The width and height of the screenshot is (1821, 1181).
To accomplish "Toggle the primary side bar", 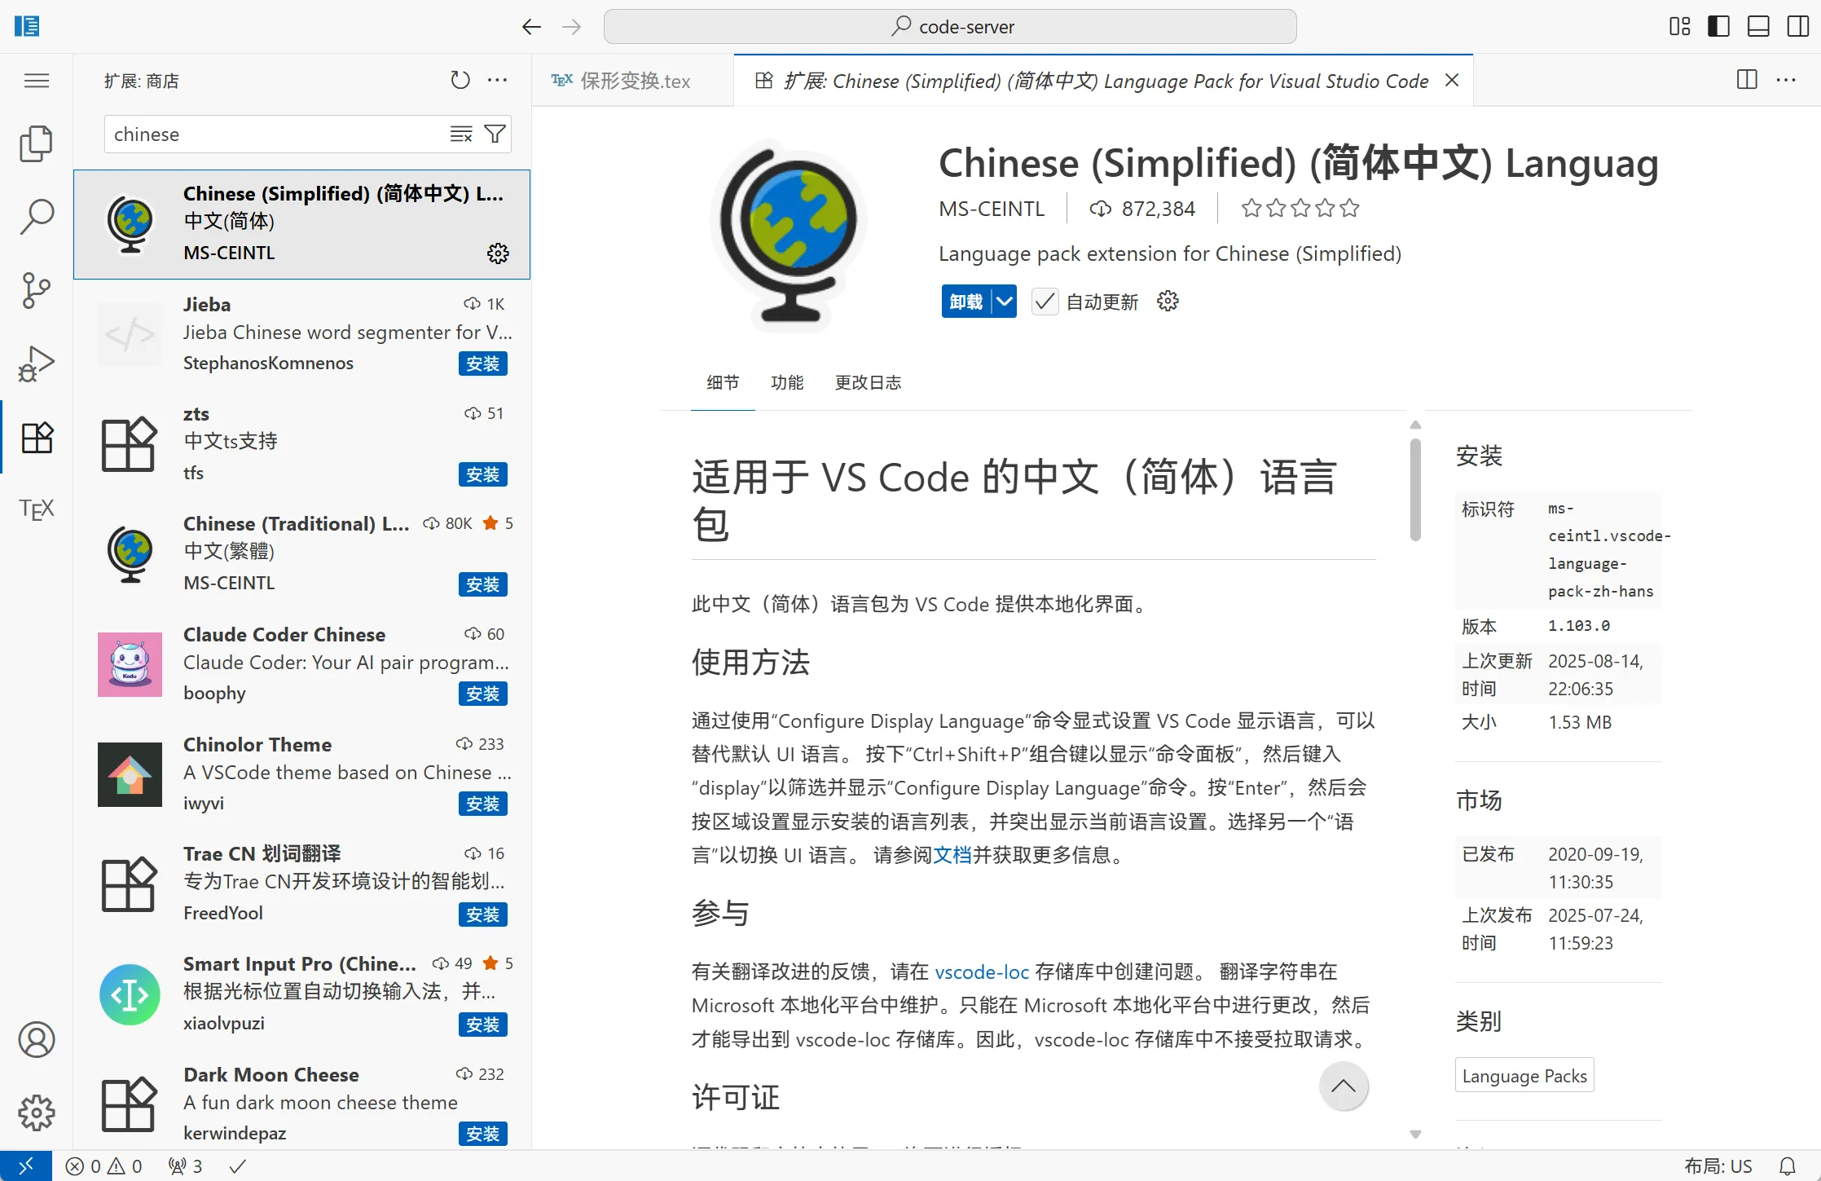I will [1718, 27].
